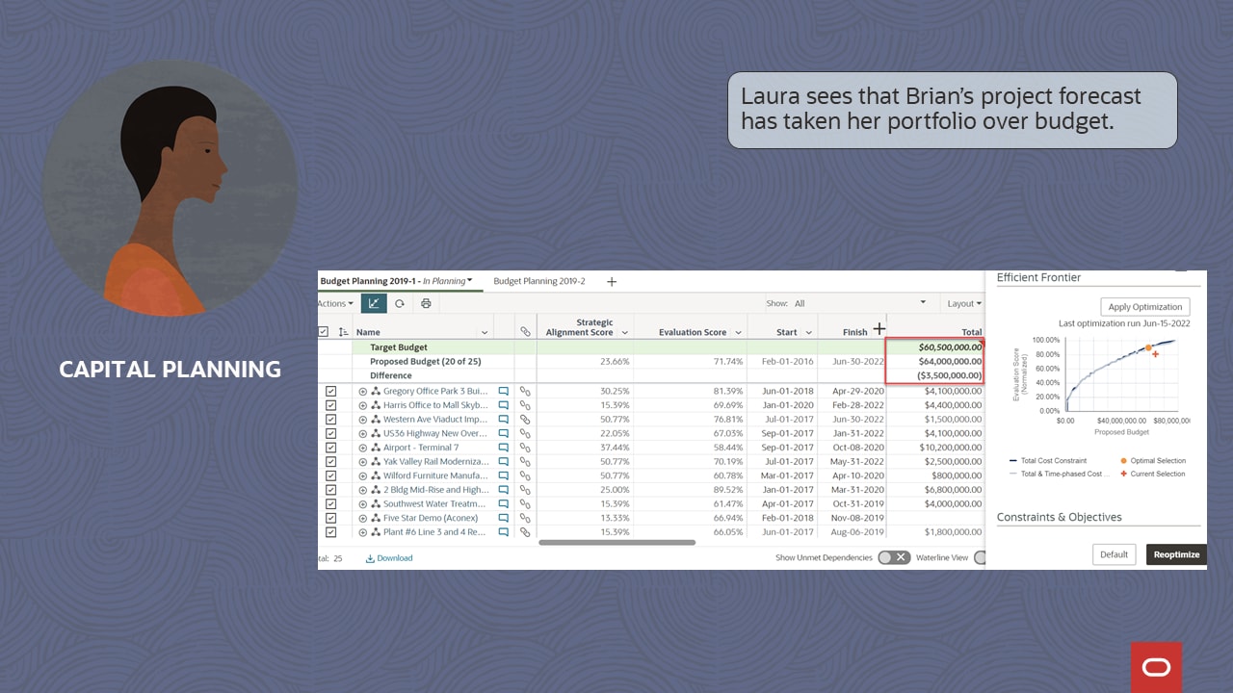Add a new budget scenario tab with plus icon
This screenshot has height=693, width=1233.
coord(611,282)
